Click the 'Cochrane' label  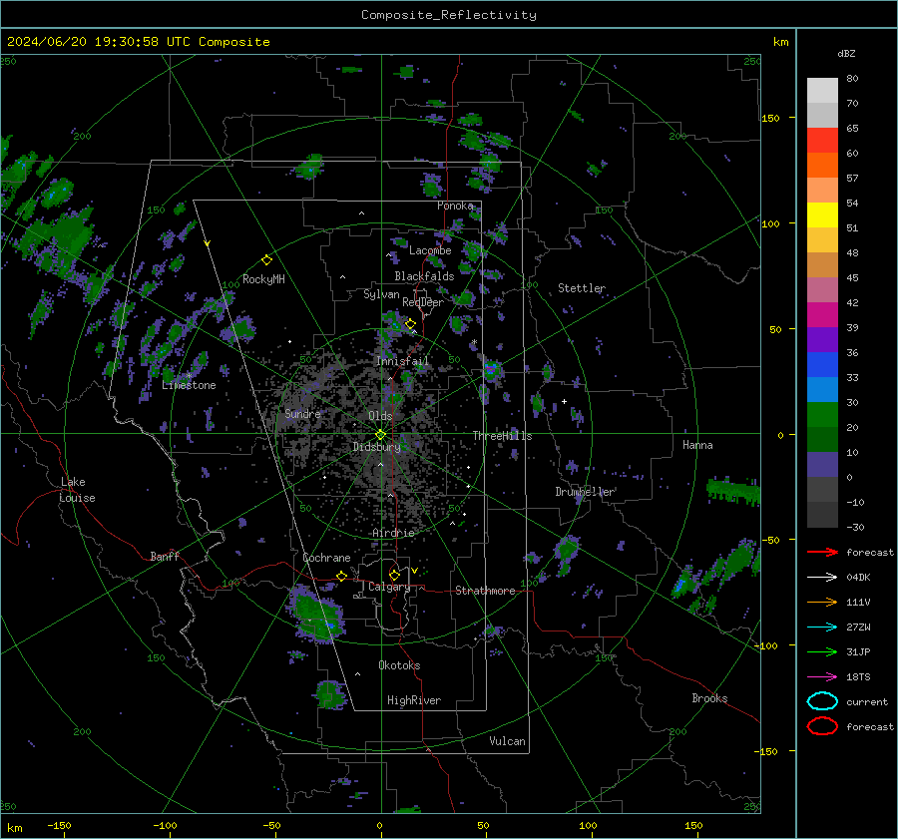pyautogui.click(x=326, y=558)
